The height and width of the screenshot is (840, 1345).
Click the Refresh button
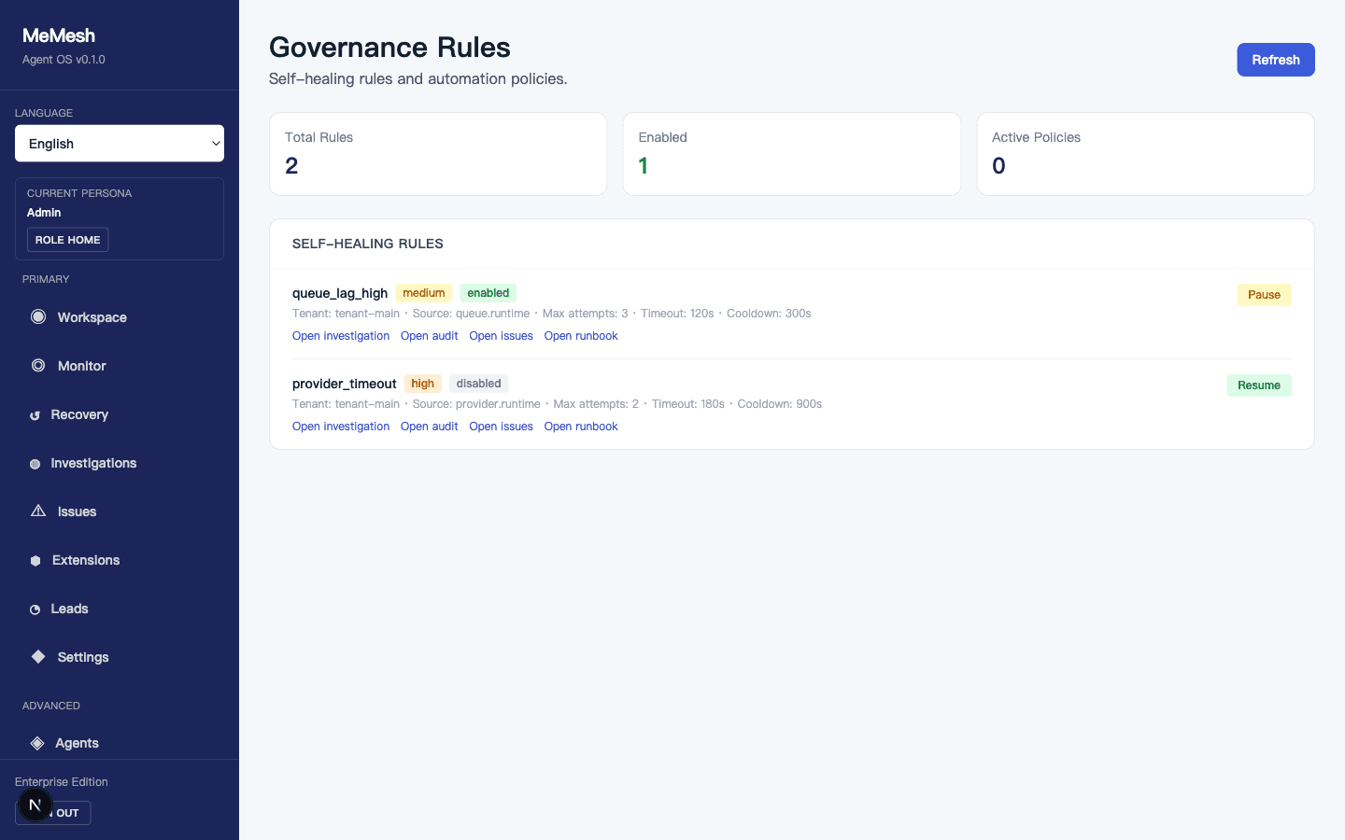point(1275,59)
